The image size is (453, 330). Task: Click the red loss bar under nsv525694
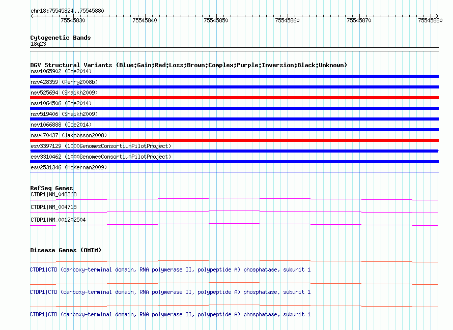(234, 98)
